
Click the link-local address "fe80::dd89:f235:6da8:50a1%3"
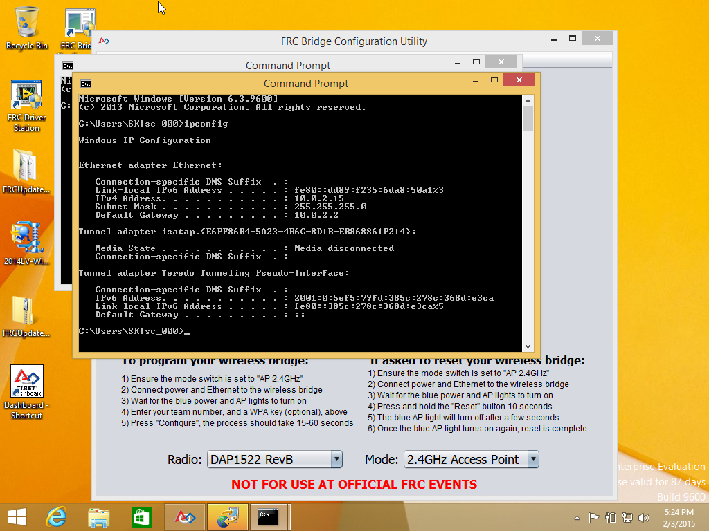[x=369, y=190]
